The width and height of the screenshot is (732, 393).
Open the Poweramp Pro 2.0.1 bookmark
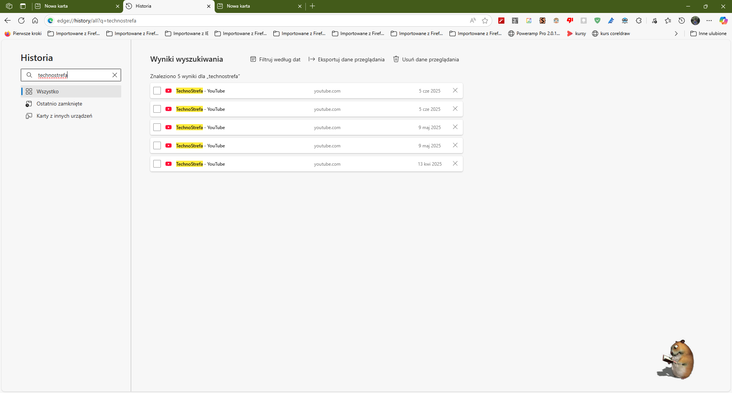(x=534, y=34)
